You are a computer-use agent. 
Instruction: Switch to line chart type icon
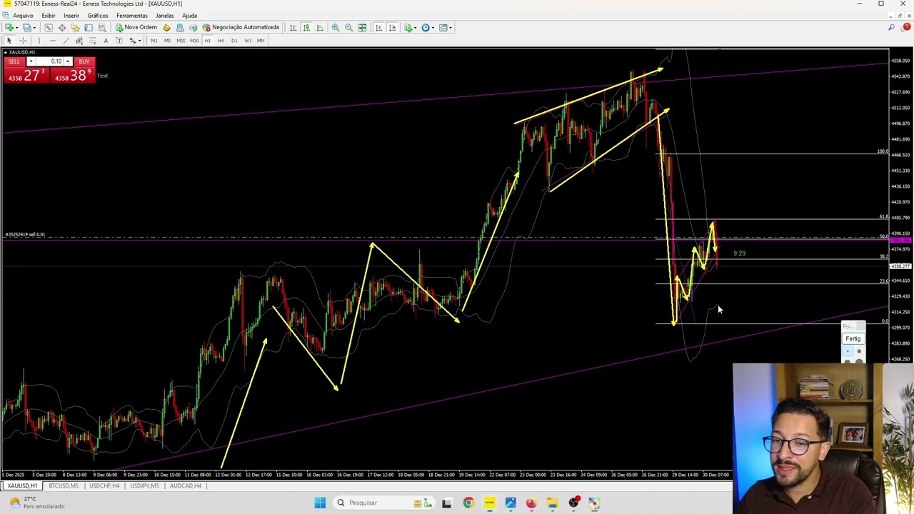(320, 27)
